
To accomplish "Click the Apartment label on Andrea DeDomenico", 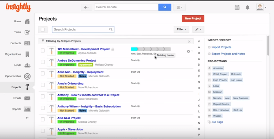I will tap(86, 65).
